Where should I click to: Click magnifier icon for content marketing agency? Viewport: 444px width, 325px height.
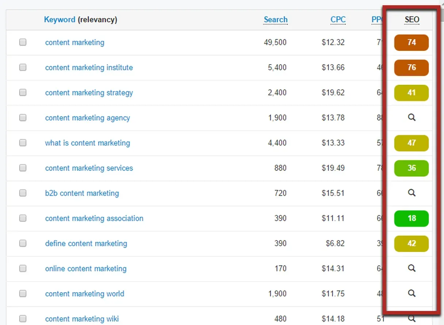(x=412, y=118)
